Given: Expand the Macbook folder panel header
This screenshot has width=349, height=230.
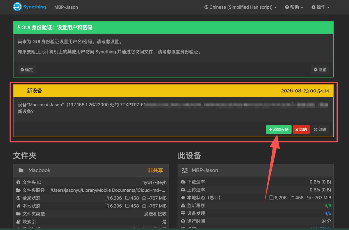Looking at the screenshot, I should coord(91,170).
